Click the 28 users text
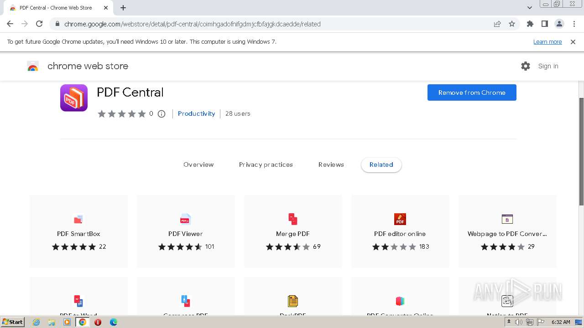 point(238,114)
